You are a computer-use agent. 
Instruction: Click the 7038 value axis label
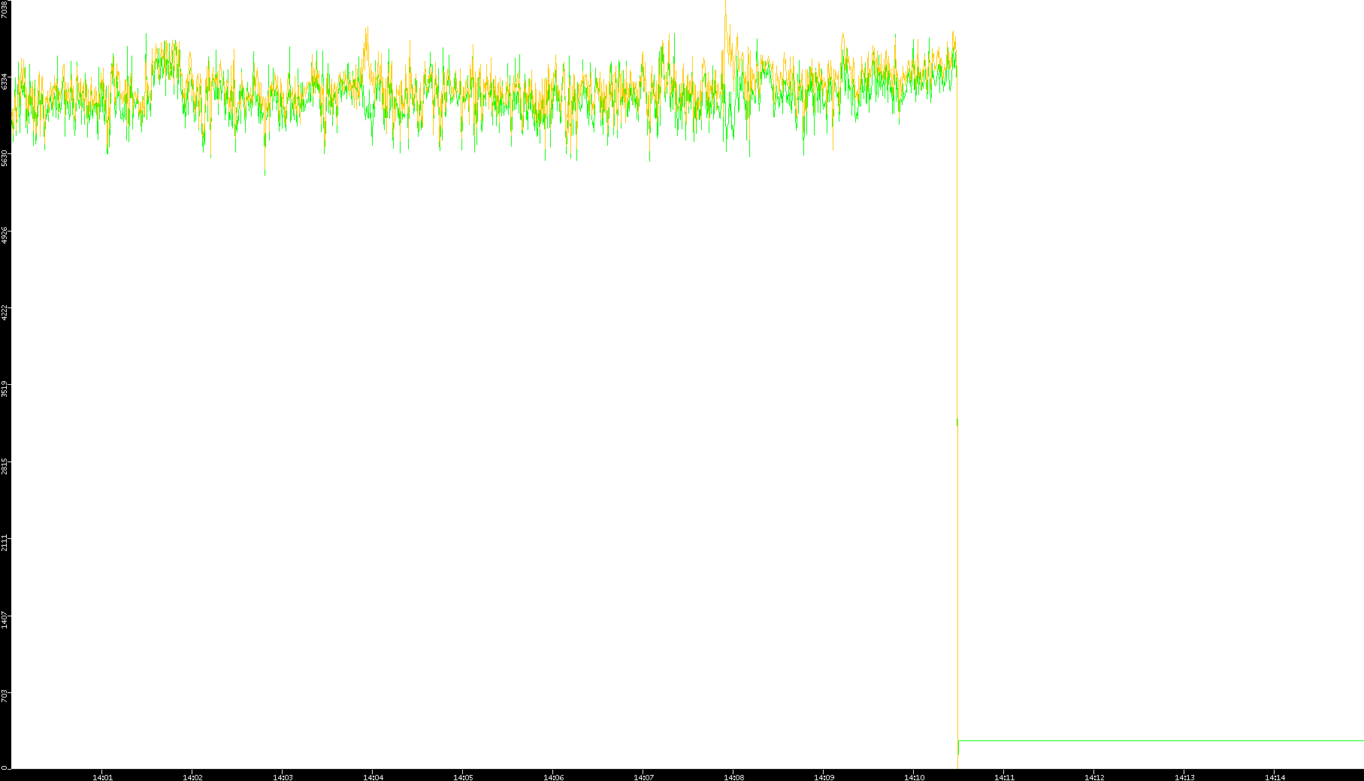5,9
